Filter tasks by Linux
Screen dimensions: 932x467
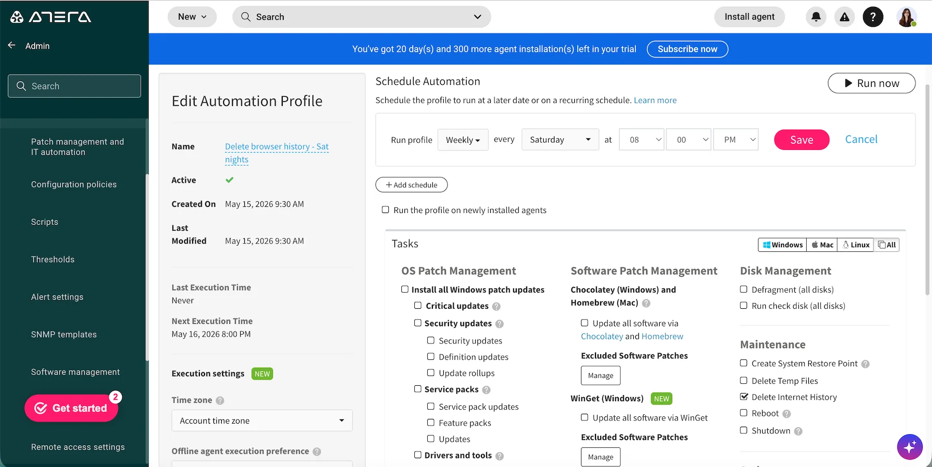[x=856, y=245]
